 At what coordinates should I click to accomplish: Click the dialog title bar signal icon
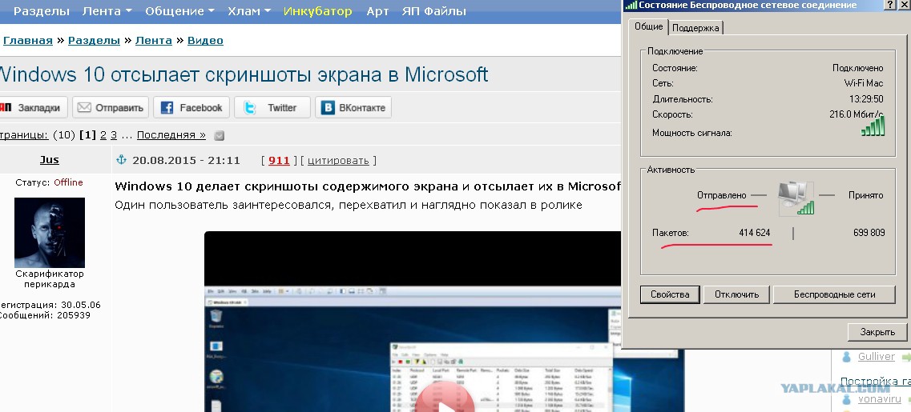pyautogui.click(x=631, y=6)
